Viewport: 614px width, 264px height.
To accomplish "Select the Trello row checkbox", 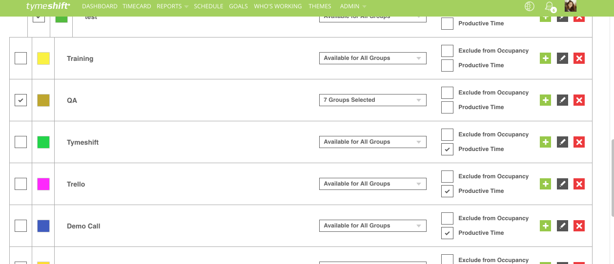I will coord(20,184).
